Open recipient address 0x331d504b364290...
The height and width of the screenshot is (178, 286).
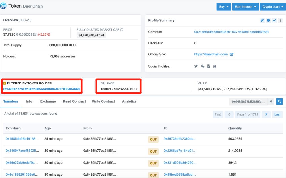point(180,162)
